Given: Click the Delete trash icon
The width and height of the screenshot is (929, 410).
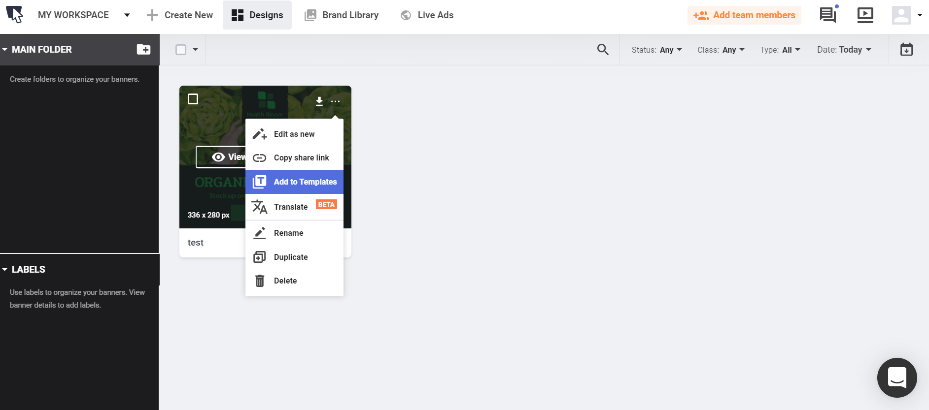Looking at the screenshot, I should pyautogui.click(x=260, y=281).
